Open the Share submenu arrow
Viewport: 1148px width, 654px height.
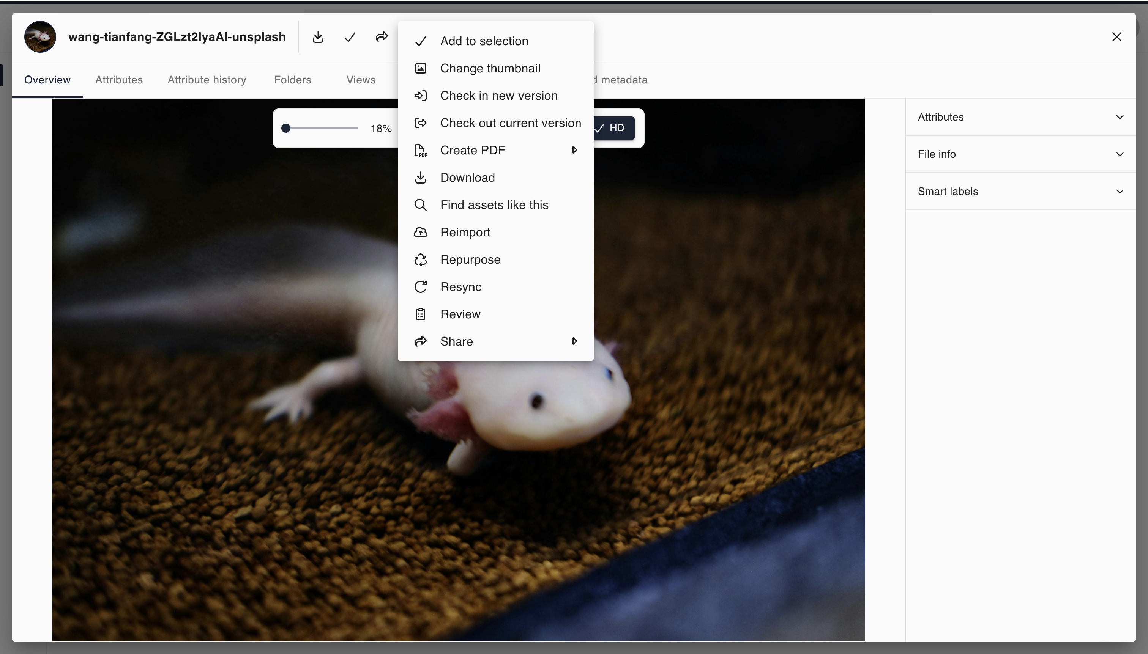point(574,341)
